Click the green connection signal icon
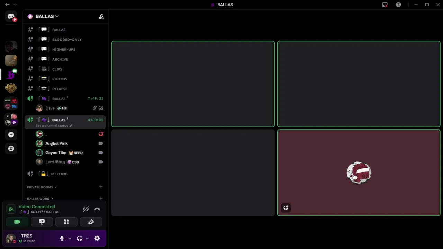Image resolution: width=443 pixels, height=249 pixels. click(11, 209)
